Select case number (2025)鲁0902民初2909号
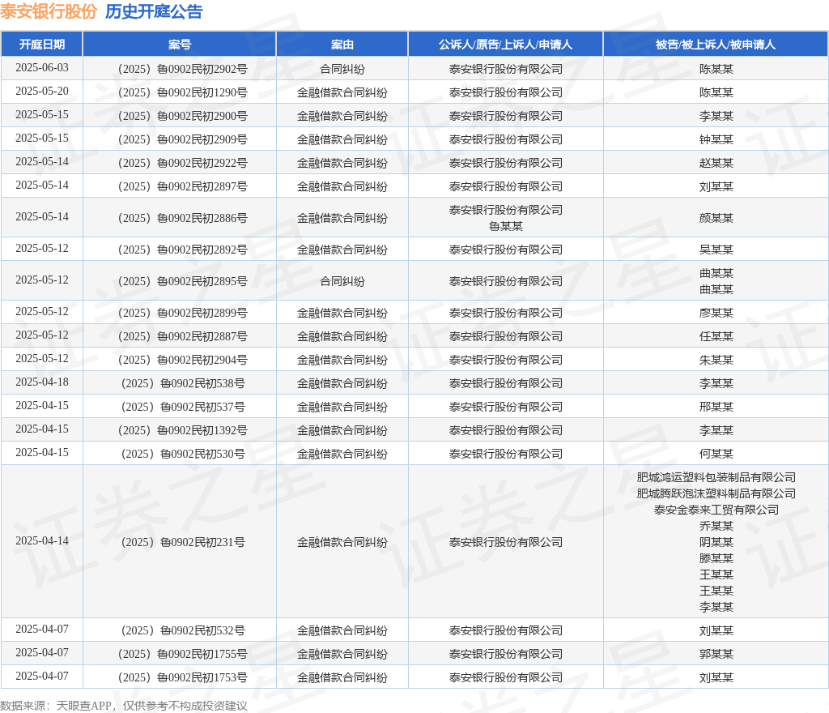Image resolution: width=829 pixels, height=713 pixels. pyautogui.click(x=182, y=139)
